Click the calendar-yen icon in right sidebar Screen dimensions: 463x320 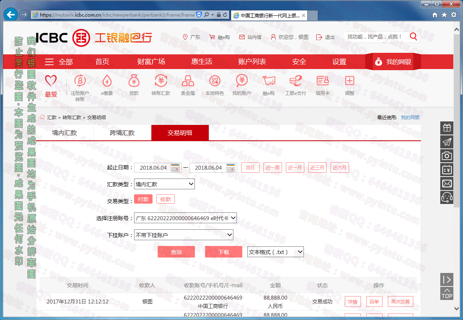447,170
